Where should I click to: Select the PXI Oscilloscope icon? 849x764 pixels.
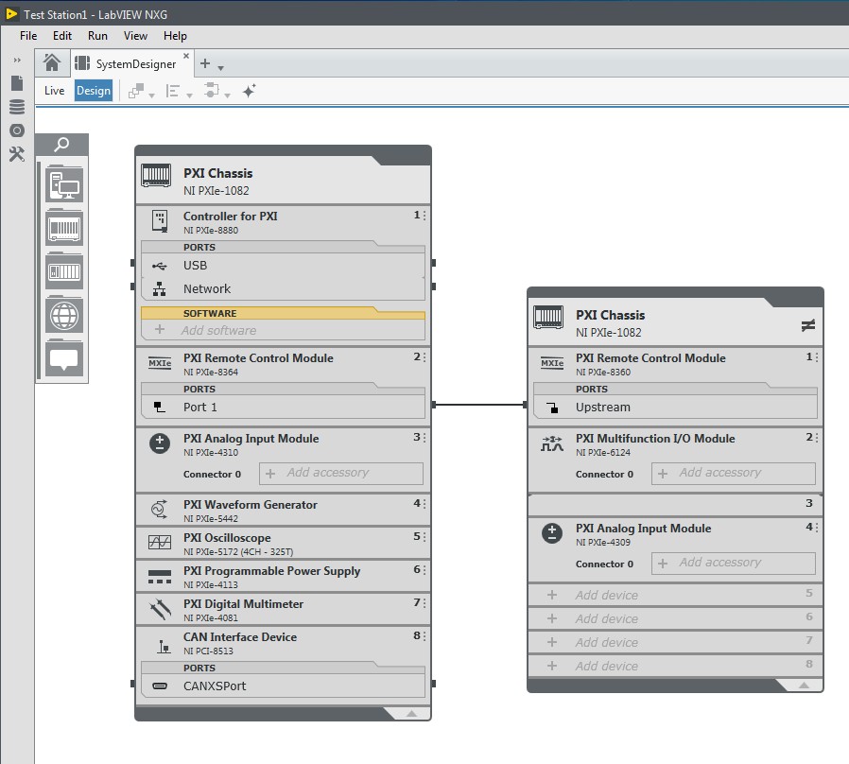click(x=160, y=542)
